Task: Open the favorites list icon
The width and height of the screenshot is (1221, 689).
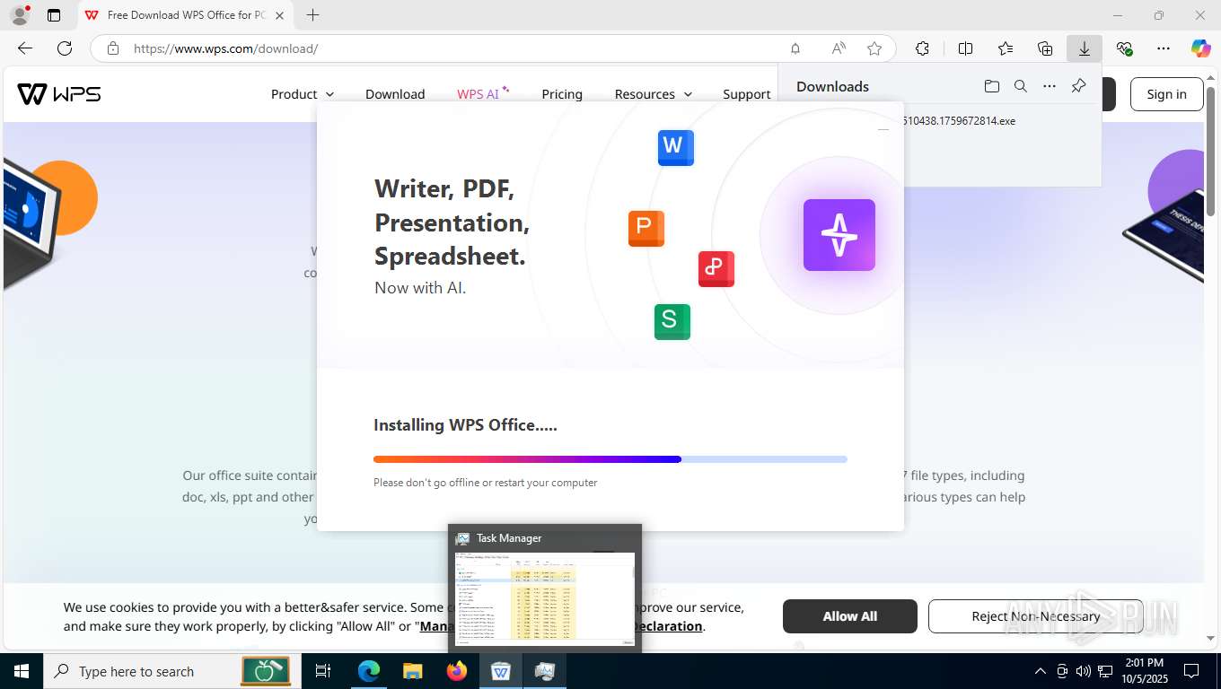Action: 1006,48
